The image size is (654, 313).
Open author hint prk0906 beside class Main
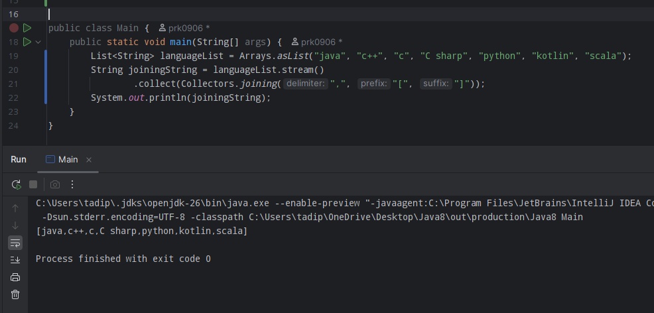pos(184,28)
